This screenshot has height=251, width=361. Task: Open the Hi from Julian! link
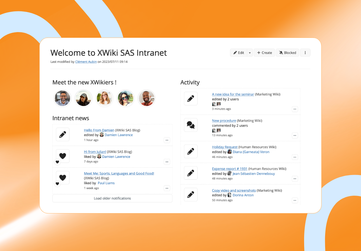95,152
